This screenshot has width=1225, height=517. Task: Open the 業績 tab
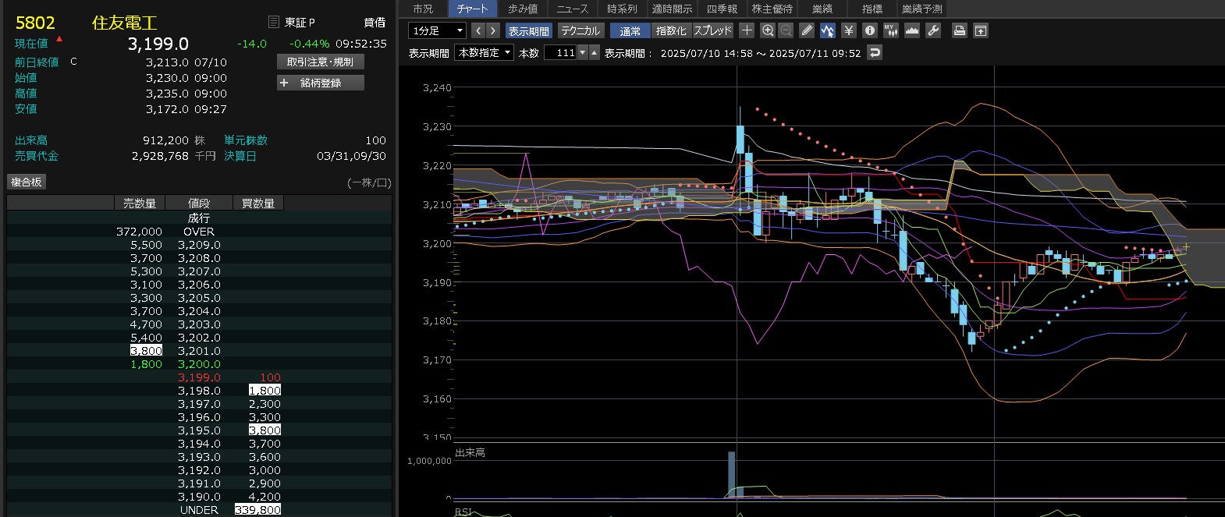click(x=822, y=9)
